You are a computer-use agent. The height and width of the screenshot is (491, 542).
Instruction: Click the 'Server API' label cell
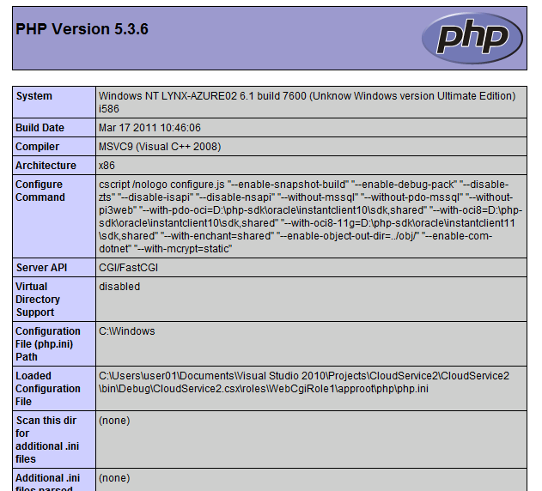pyautogui.click(x=54, y=268)
